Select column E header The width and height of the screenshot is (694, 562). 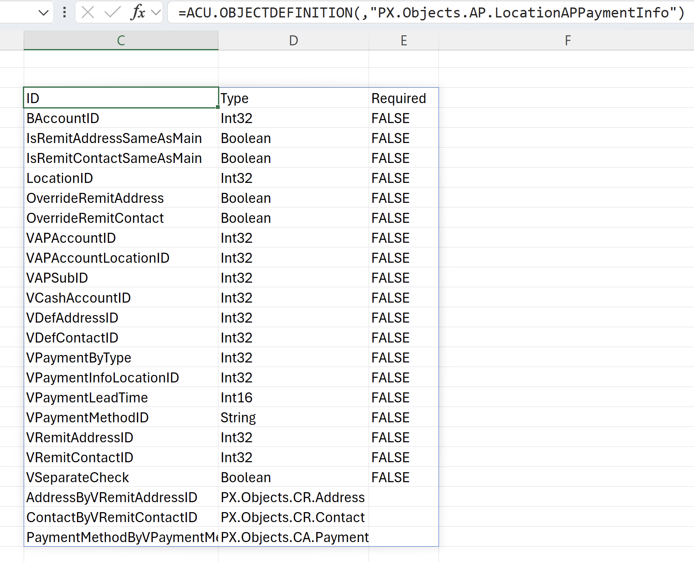[404, 40]
